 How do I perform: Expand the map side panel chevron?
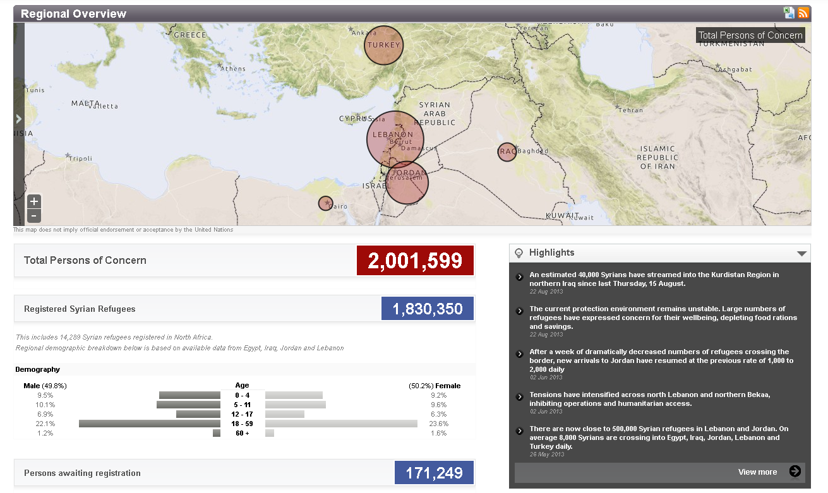(x=19, y=119)
